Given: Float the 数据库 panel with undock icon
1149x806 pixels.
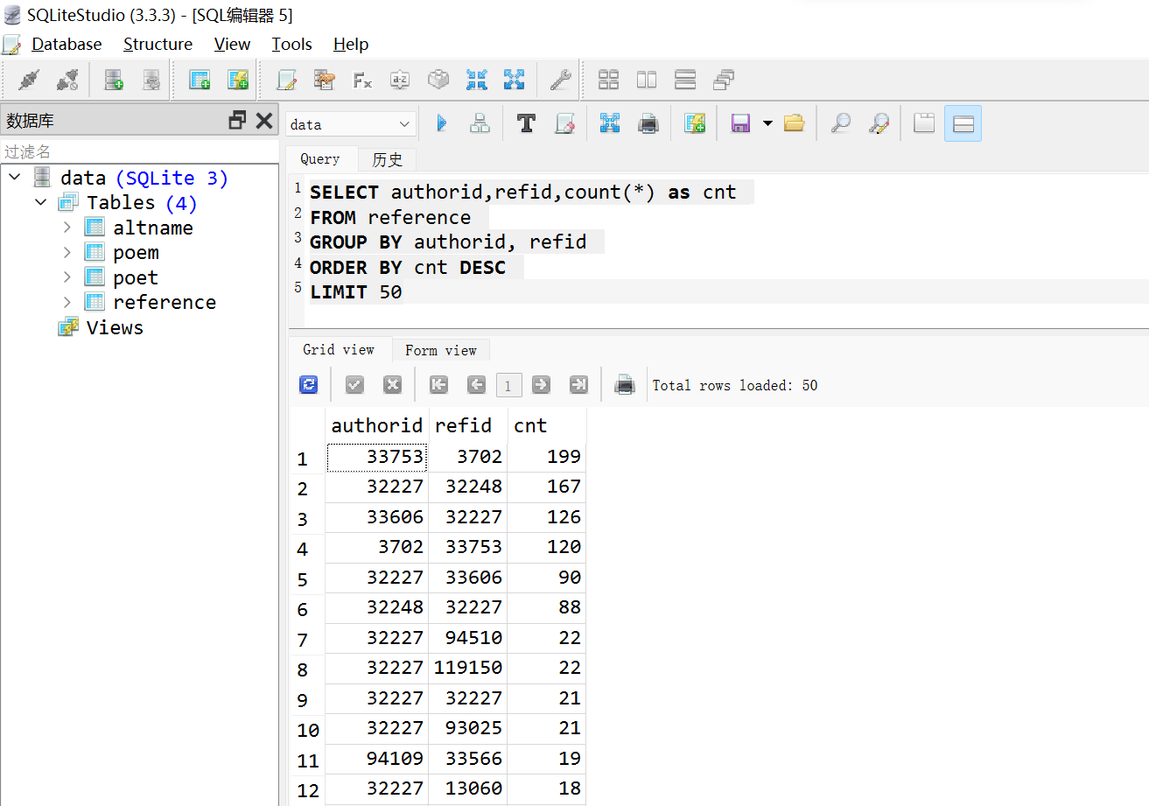Looking at the screenshot, I should coord(237,120).
